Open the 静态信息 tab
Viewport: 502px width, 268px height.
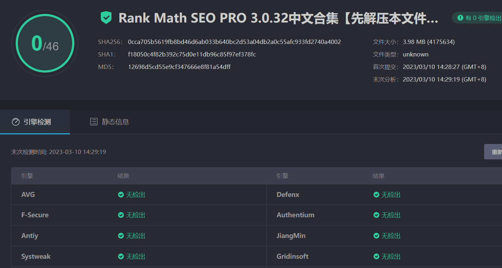click(x=109, y=122)
